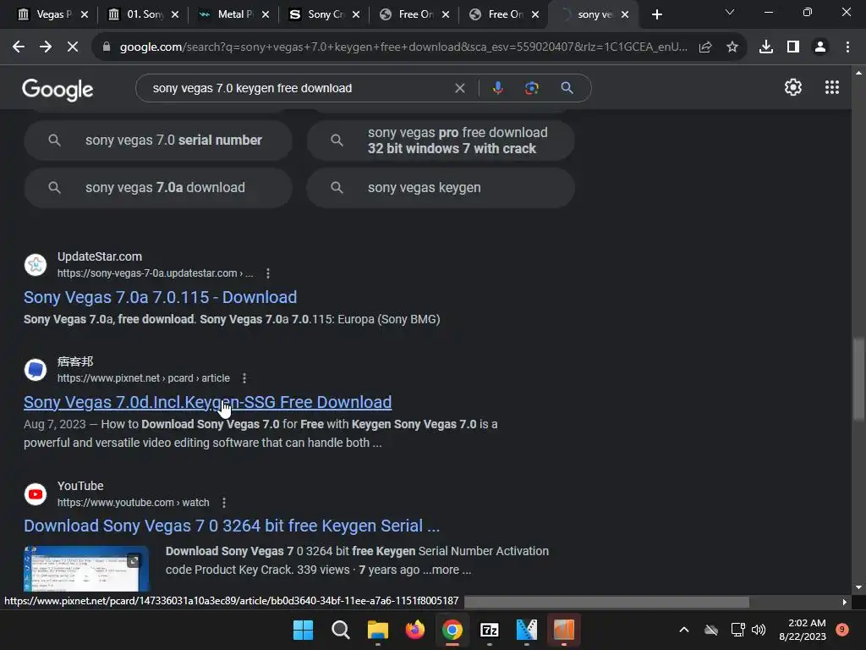
Task: Open the Google apps grid
Action: click(832, 87)
